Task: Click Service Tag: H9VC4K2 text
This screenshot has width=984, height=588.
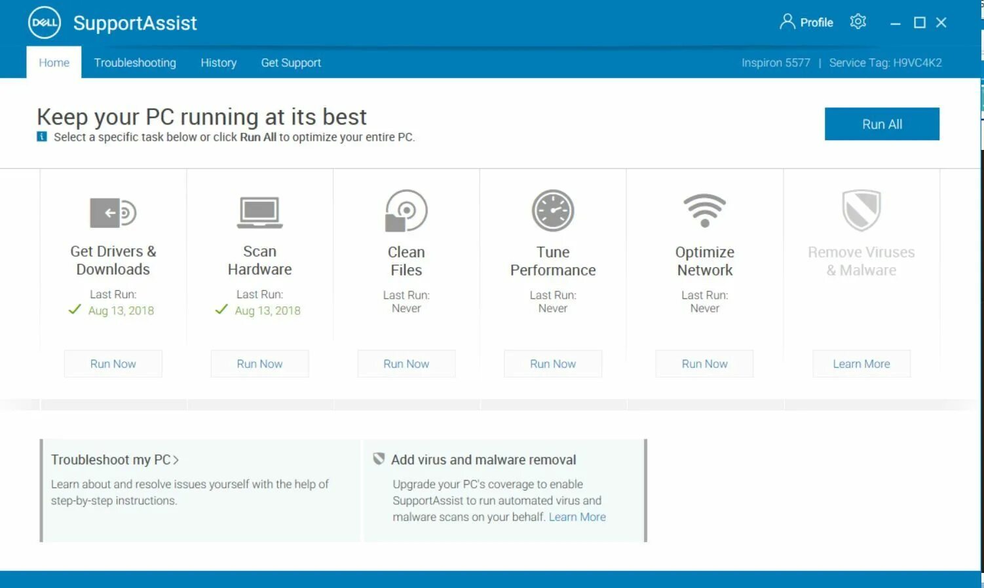Action: pyautogui.click(x=885, y=63)
